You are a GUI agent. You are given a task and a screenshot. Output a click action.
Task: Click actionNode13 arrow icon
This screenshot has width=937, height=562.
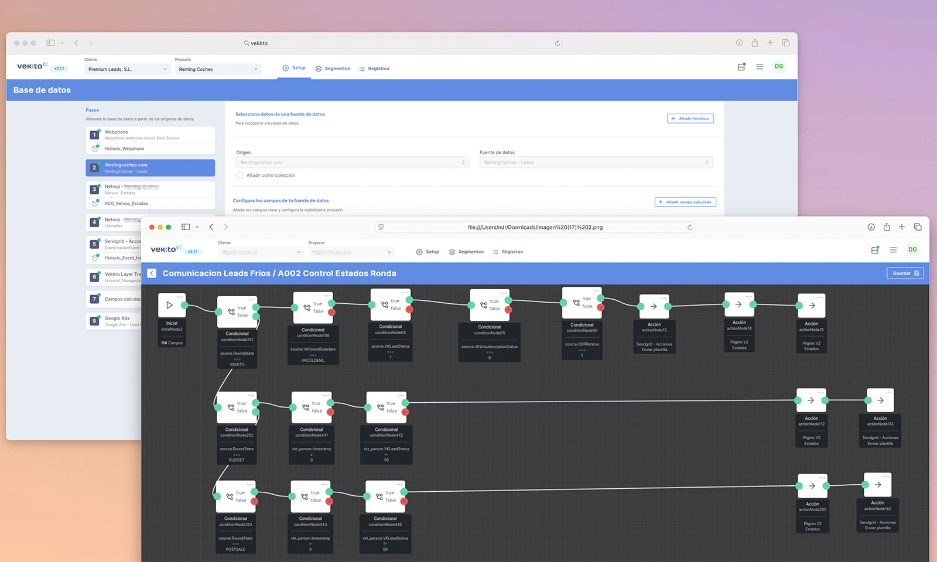pos(654,306)
